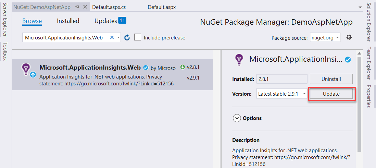Switch to the Installed tab
Image resolution: width=376 pixels, height=168 pixels.
(68, 21)
